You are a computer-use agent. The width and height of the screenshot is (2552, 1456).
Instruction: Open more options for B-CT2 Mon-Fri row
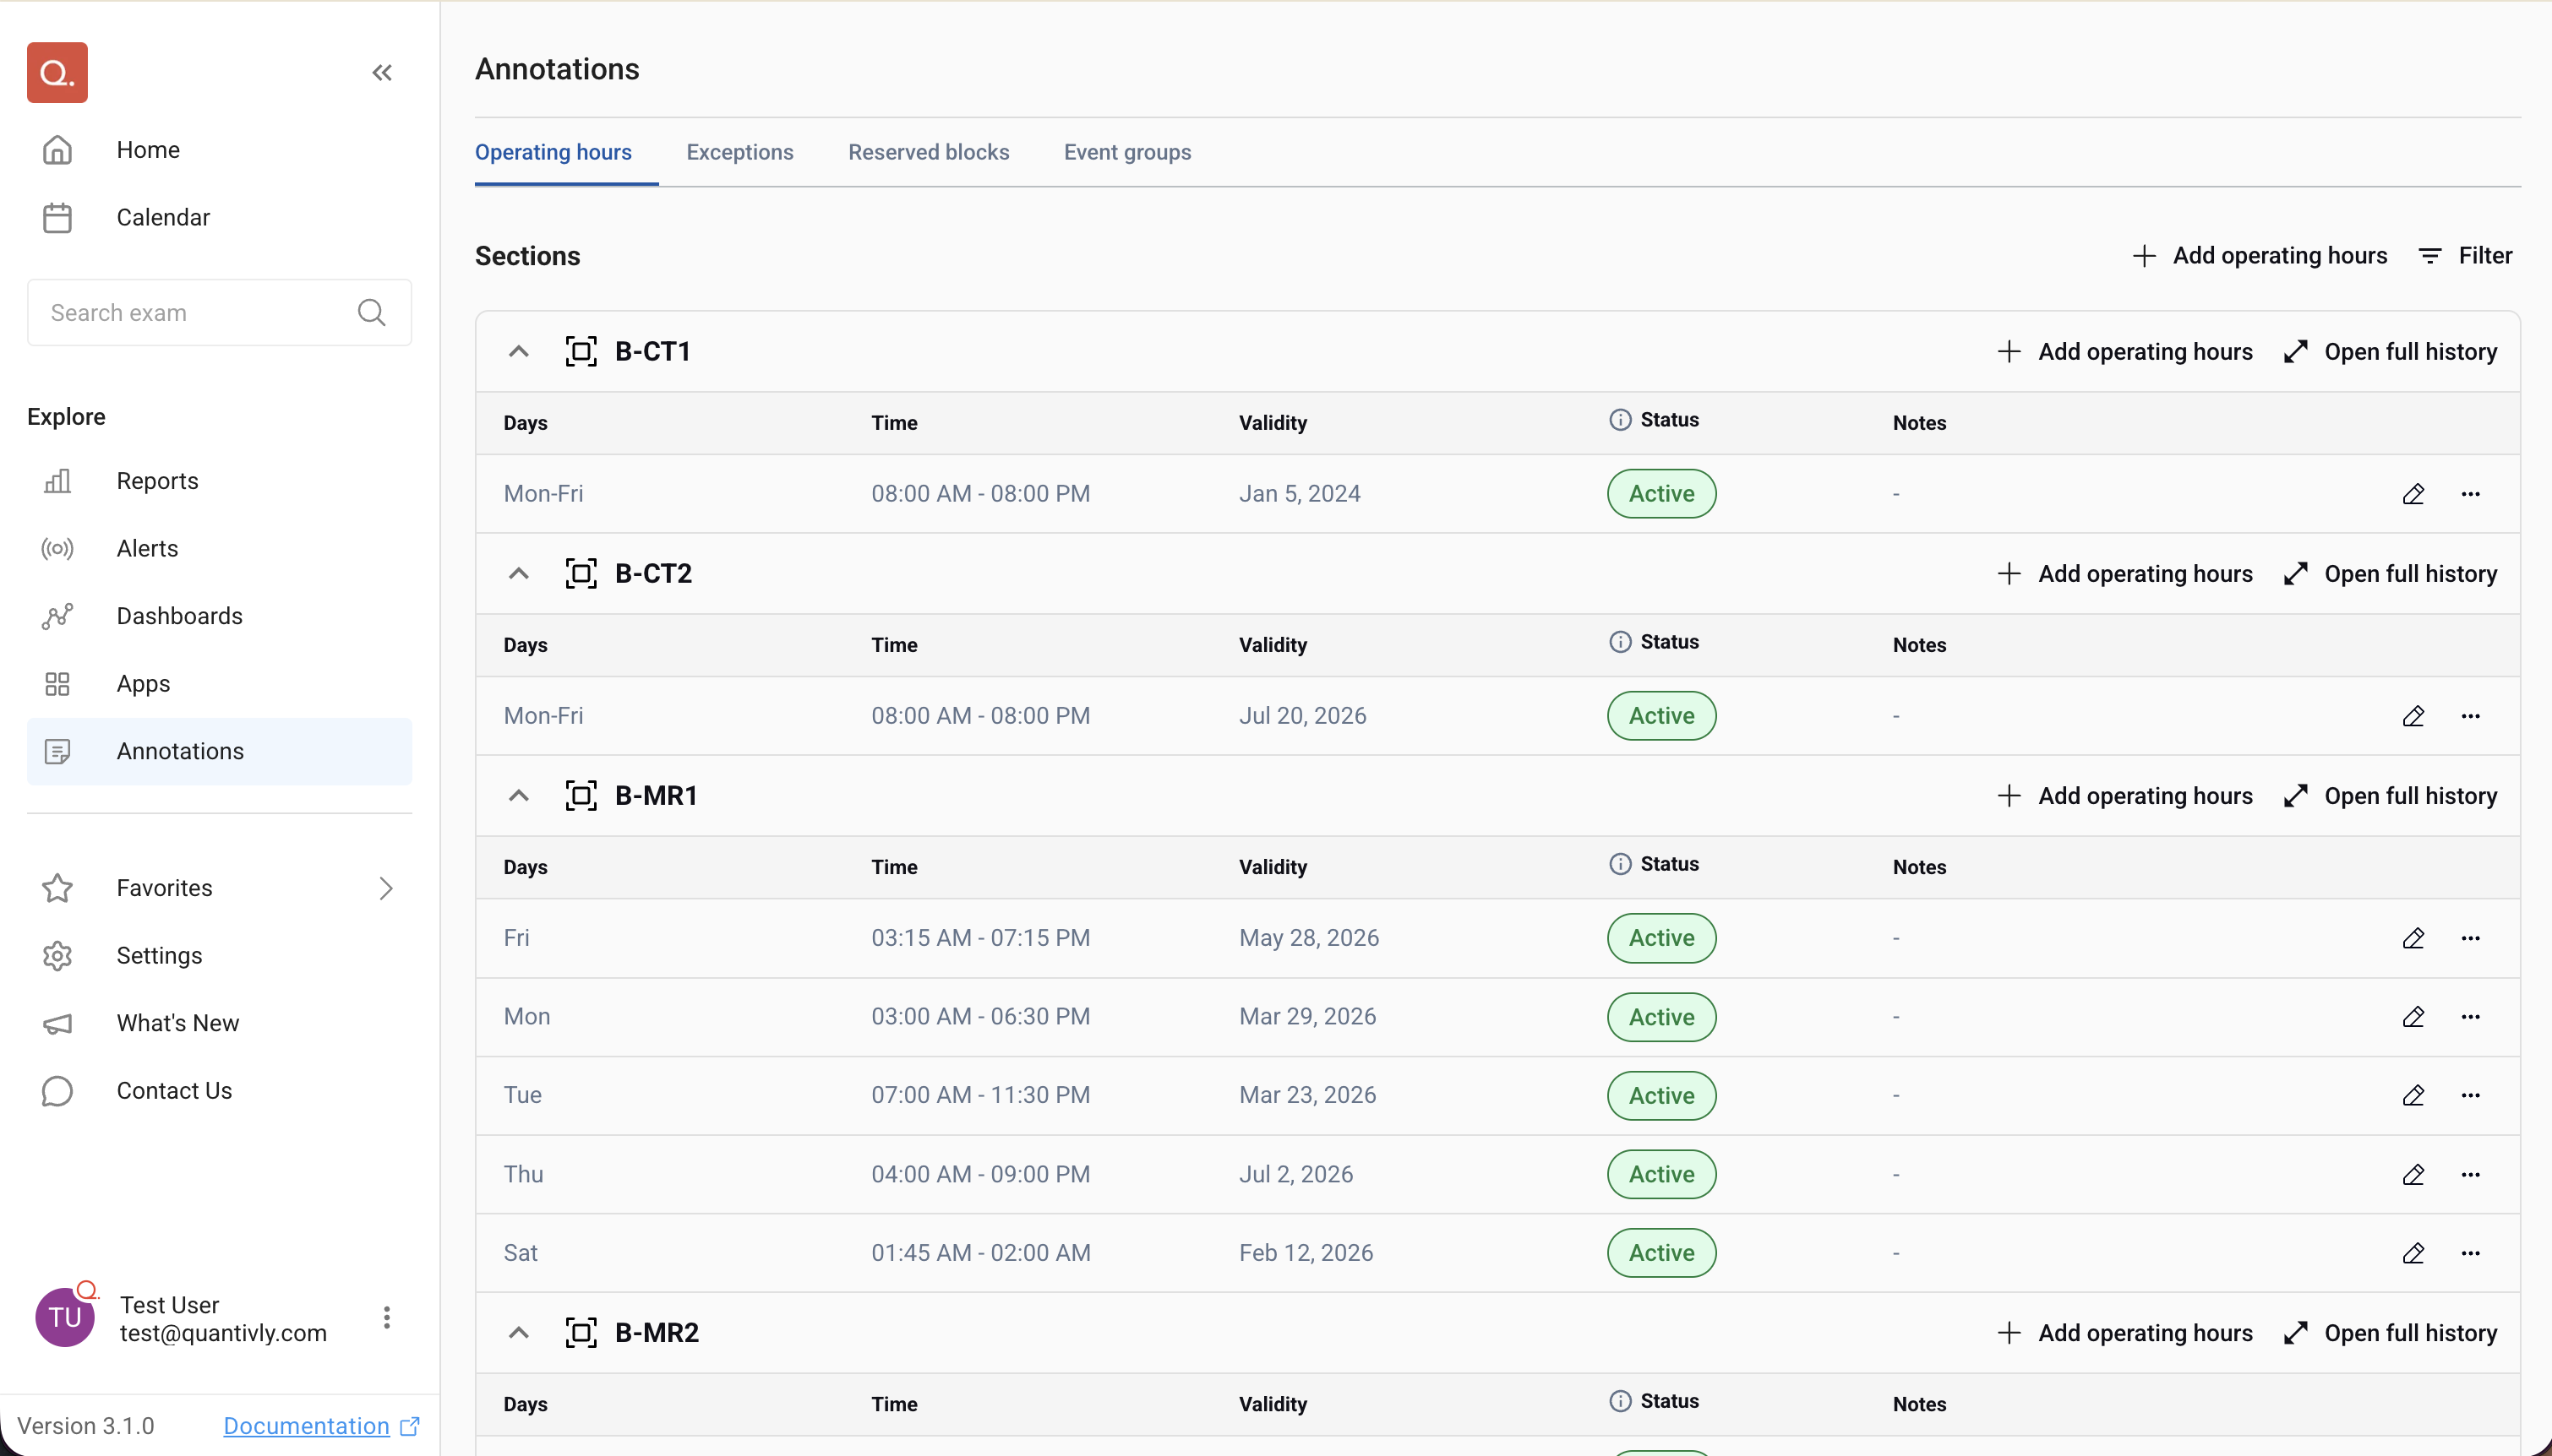pyautogui.click(x=2470, y=716)
